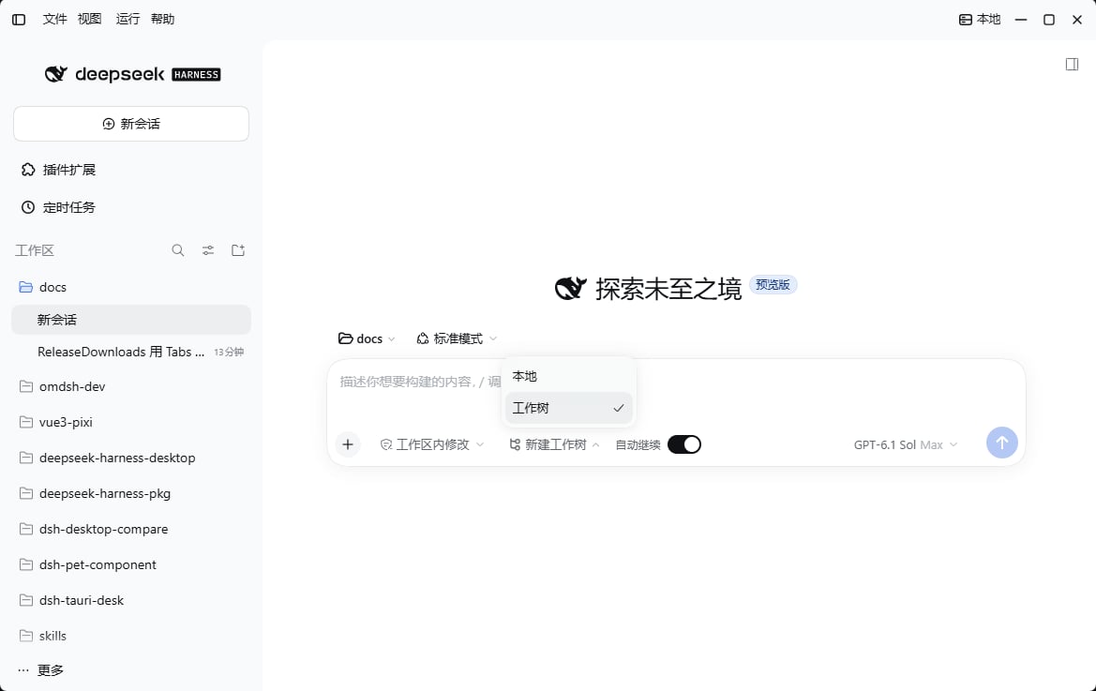
Task: Open the 帮助 menu
Action: tap(163, 20)
